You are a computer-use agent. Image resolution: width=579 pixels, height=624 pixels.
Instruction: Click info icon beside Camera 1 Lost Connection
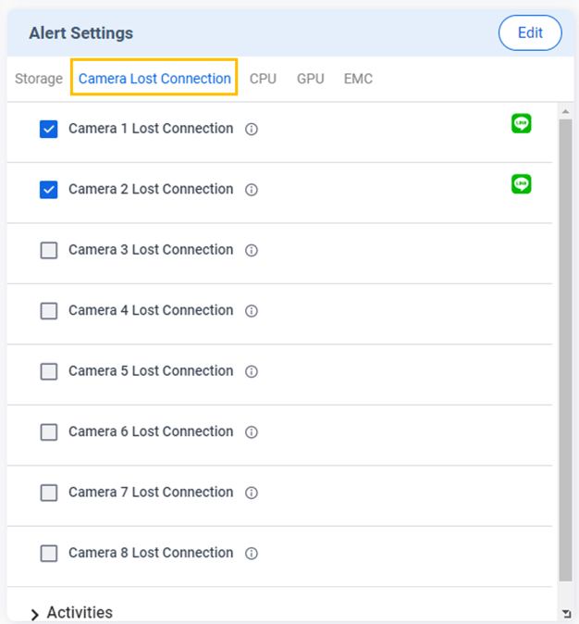pyautogui.click(x=252, y=130)
